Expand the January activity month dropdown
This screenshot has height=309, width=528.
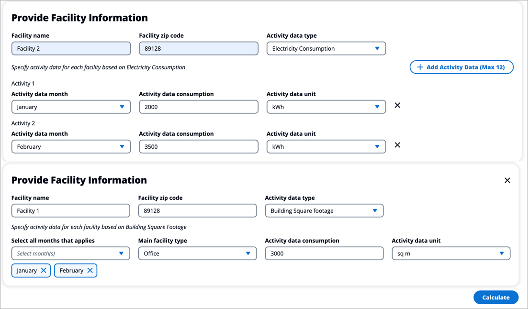(x=71, y=107)
